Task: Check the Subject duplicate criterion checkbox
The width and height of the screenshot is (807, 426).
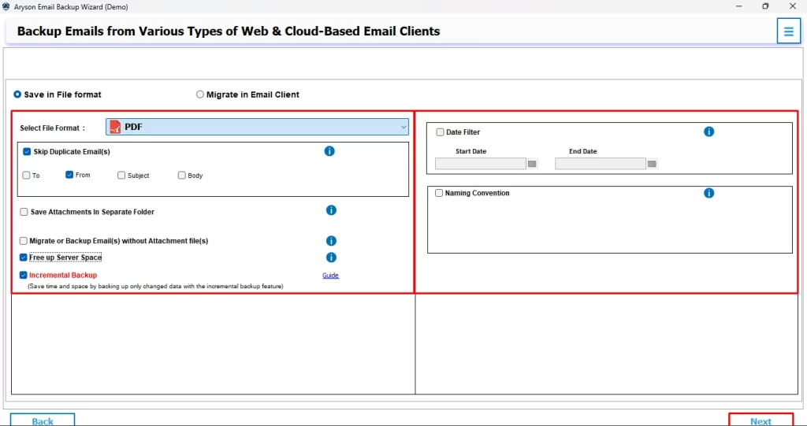Action: click(x=121, y=176)
